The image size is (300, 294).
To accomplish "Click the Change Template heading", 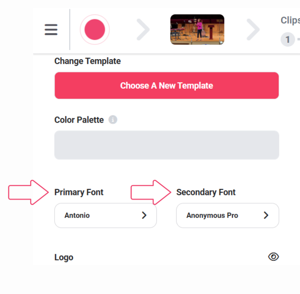I will [87, 61].
